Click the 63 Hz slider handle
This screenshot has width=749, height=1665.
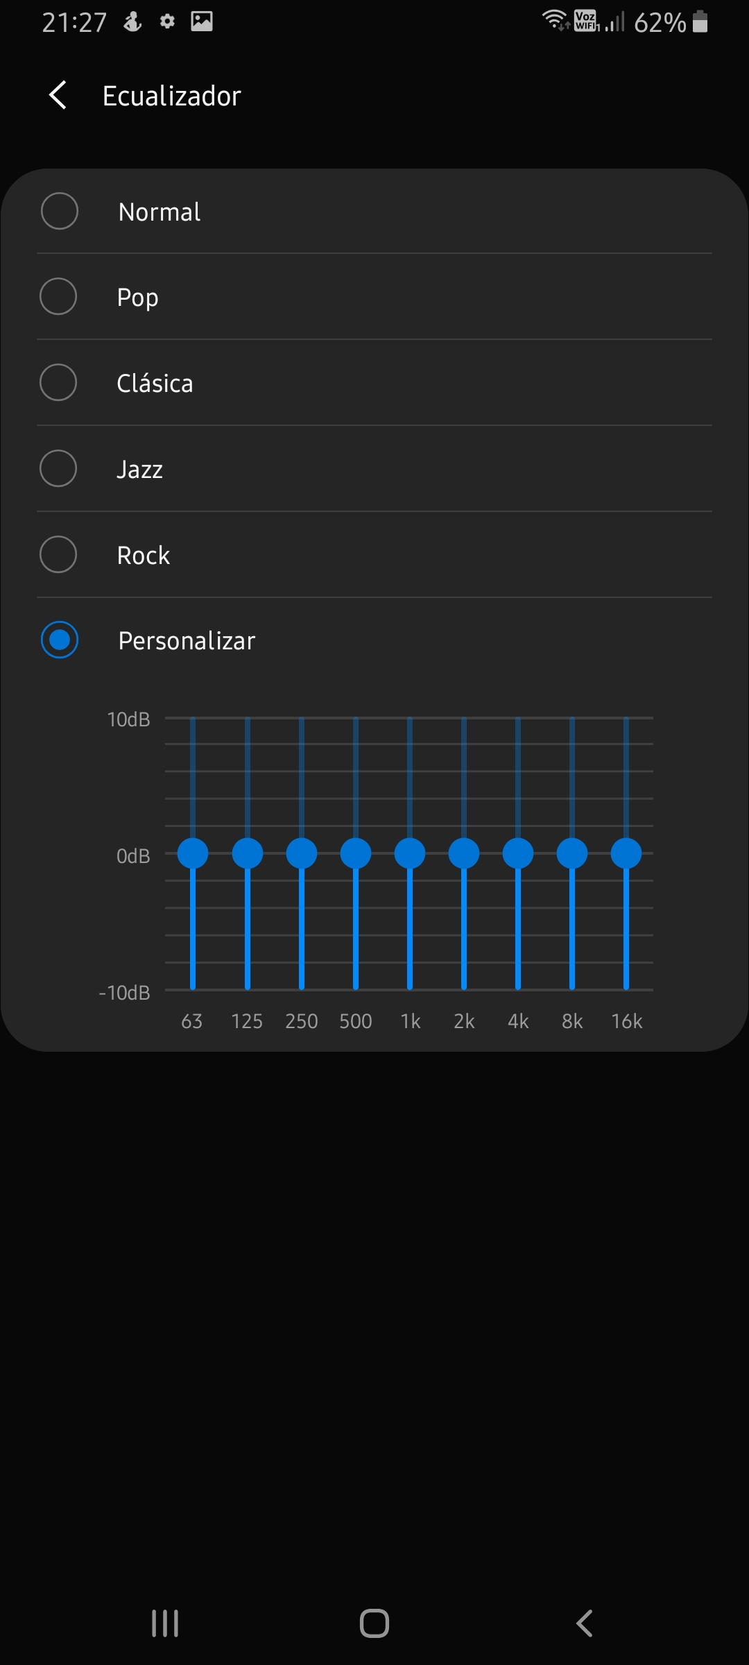[x=193, y=853]
